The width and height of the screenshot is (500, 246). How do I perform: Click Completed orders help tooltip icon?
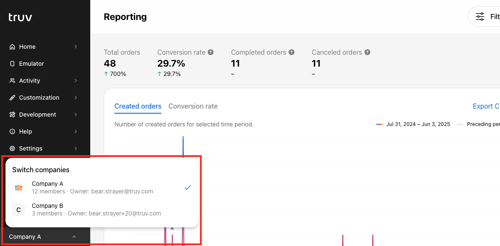(292, 52)
